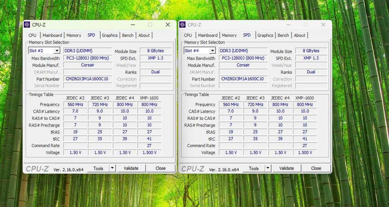Click the 720 MHz frequency cell in right window
Screen dimensions: 389x207
point(255,105)
